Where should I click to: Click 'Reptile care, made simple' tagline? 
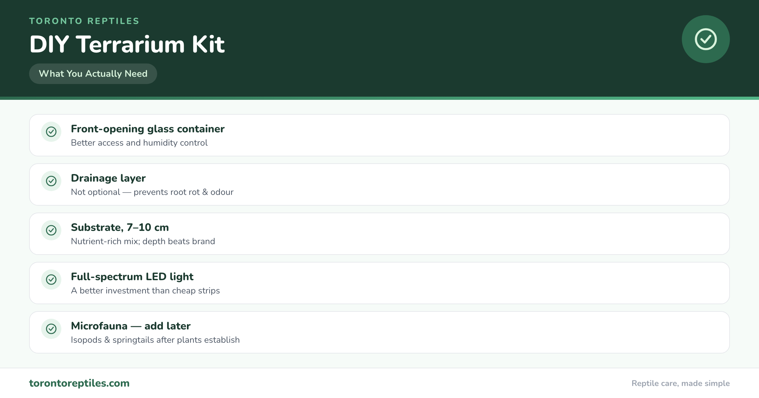[681, 383]
